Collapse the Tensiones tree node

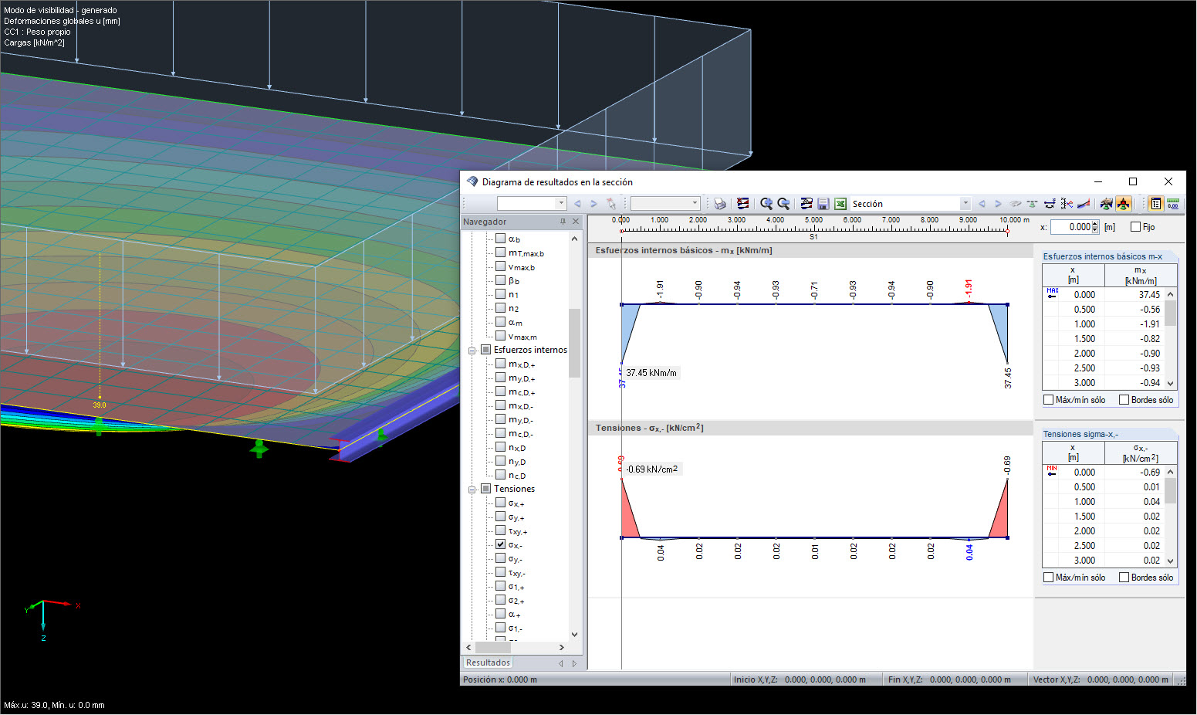pyautogui.click(x=472, y=490)
